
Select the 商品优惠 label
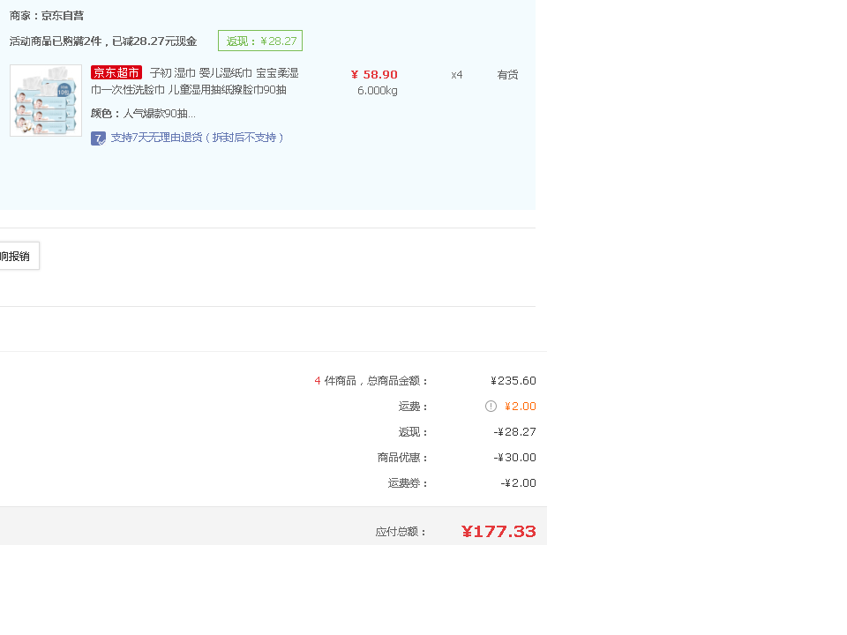click(402, 458)
